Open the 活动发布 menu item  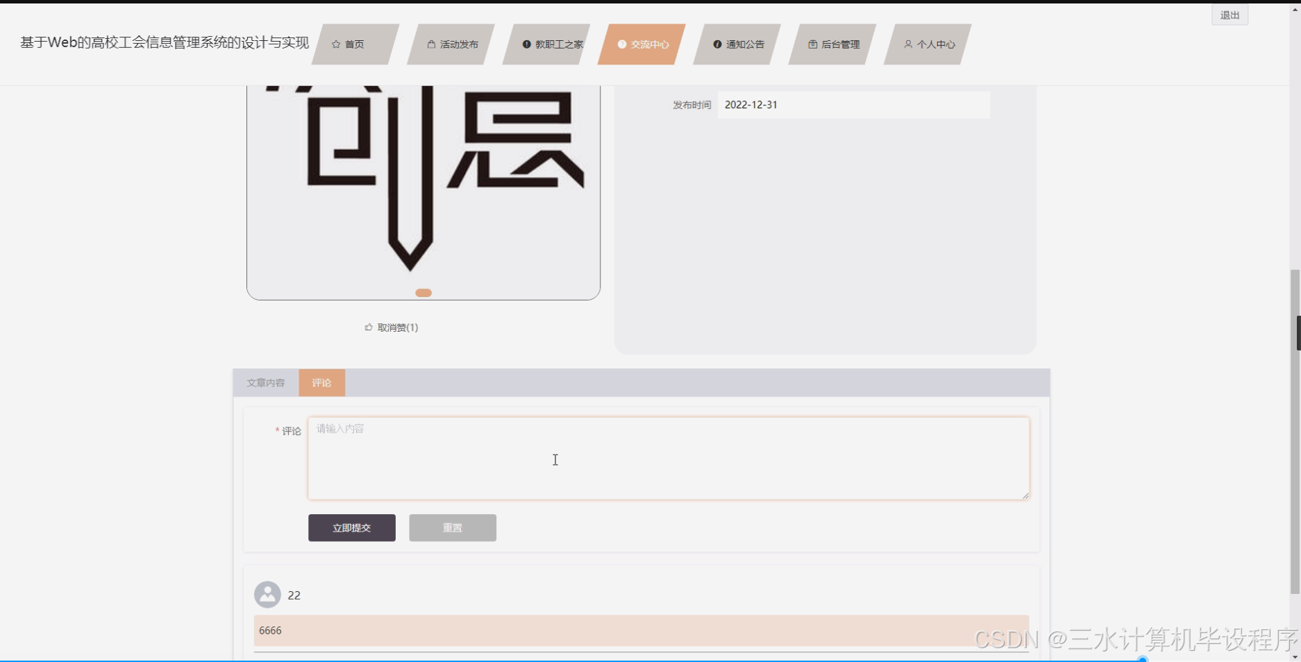pos(451,44)
